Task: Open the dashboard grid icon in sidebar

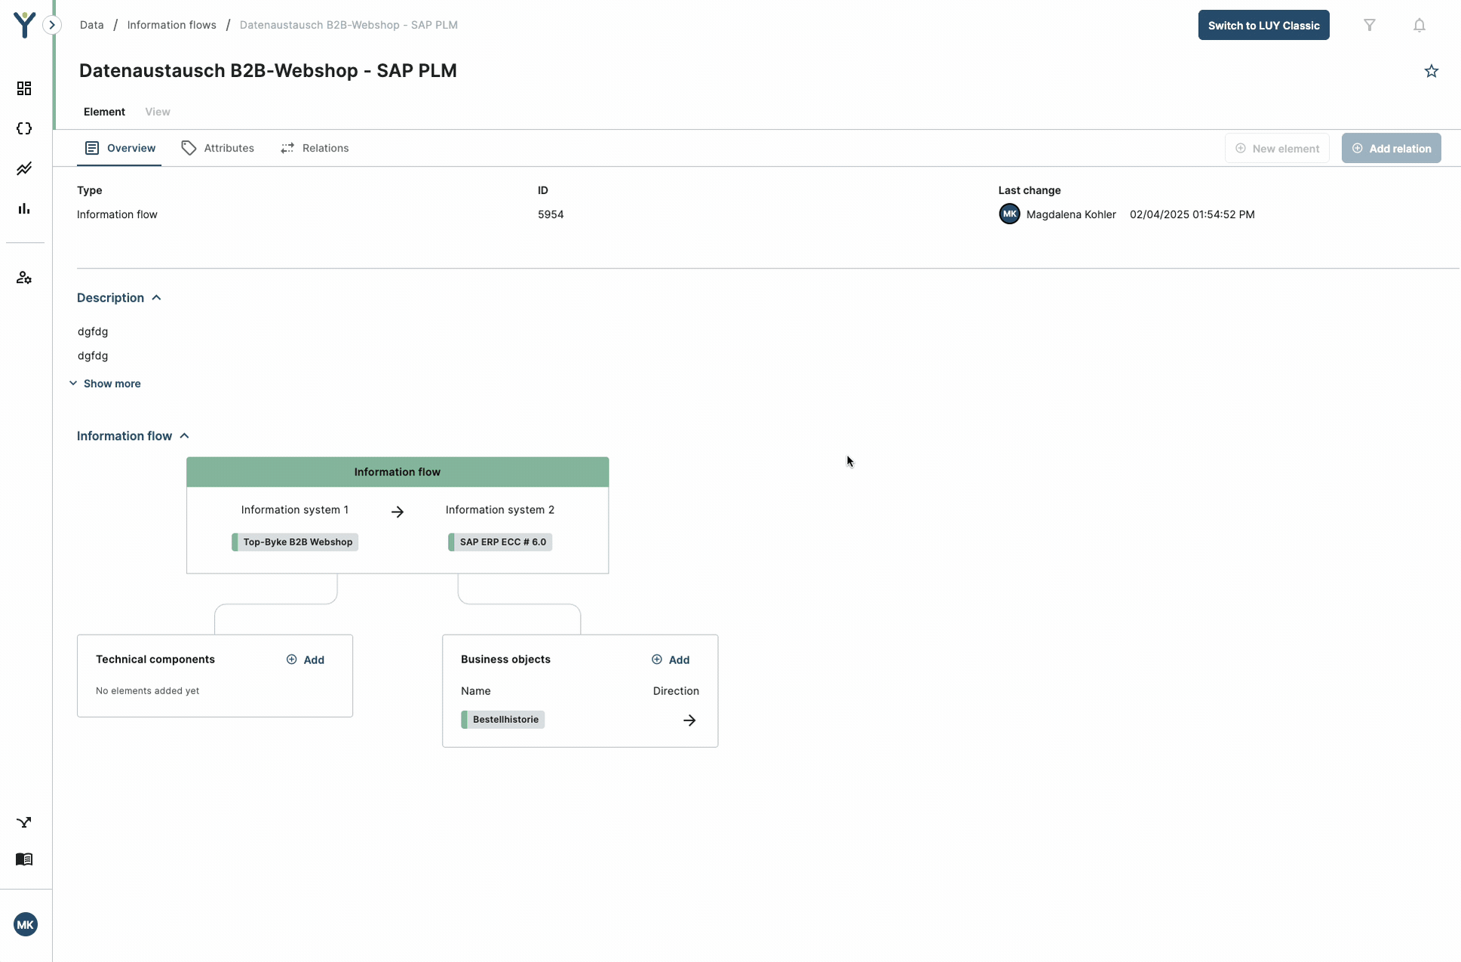Action: coord(24,88)
